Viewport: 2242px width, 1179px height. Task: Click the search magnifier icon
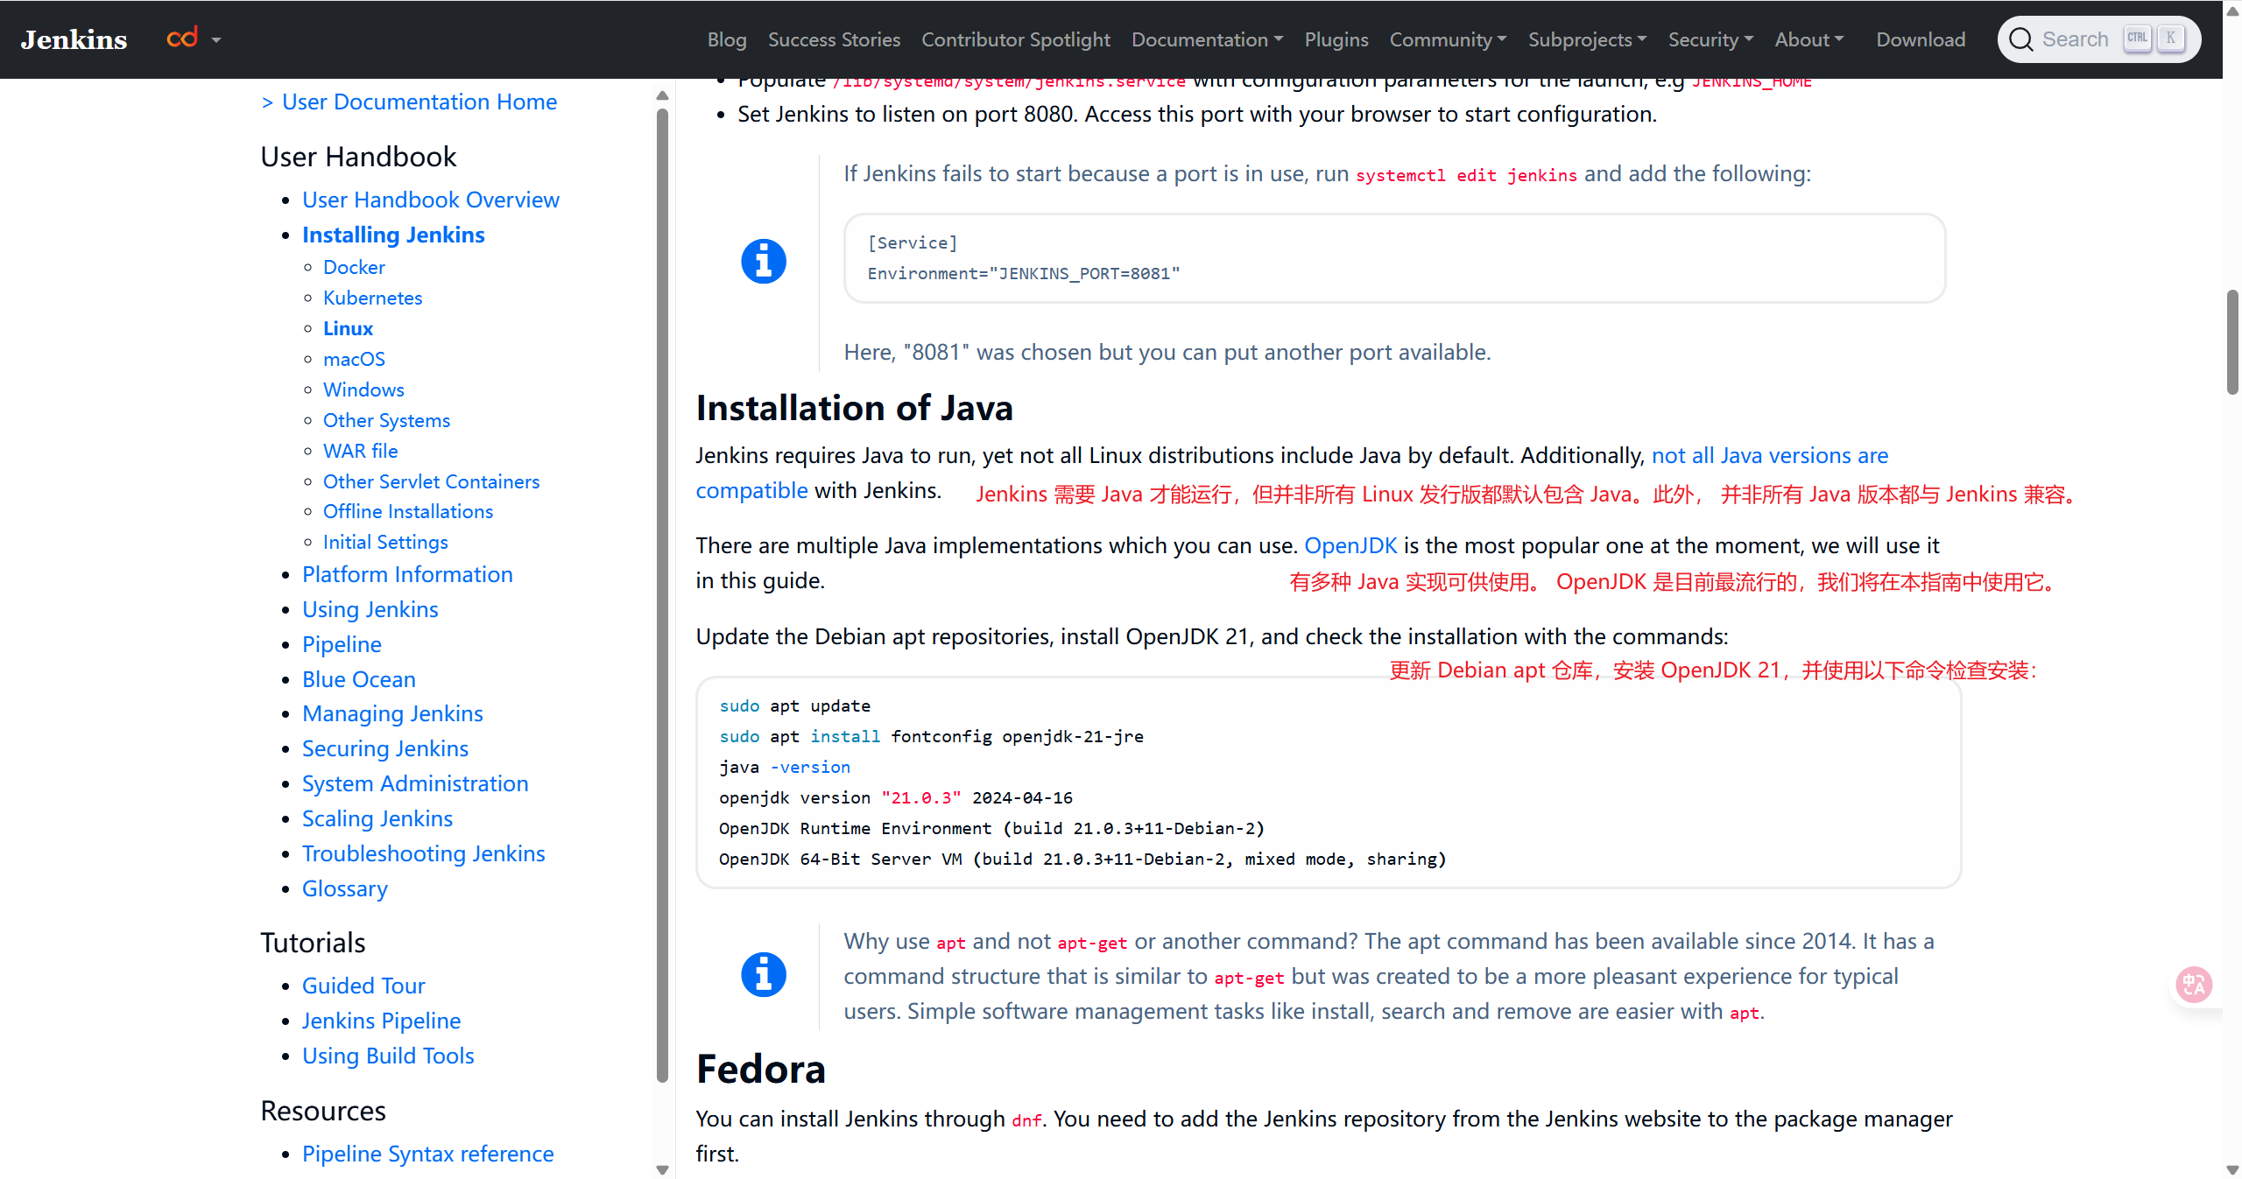click(x=2021, y=39)
